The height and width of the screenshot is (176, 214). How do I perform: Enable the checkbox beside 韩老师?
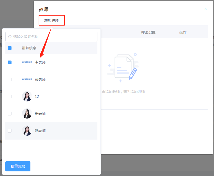pos(9,131)
